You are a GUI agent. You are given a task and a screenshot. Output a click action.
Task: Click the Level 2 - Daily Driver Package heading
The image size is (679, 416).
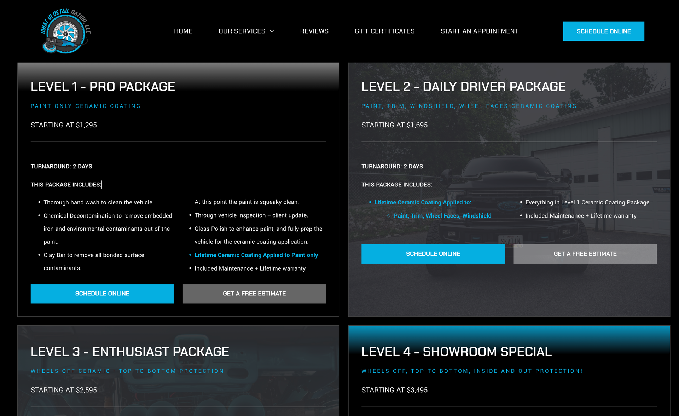click(463, 87)
